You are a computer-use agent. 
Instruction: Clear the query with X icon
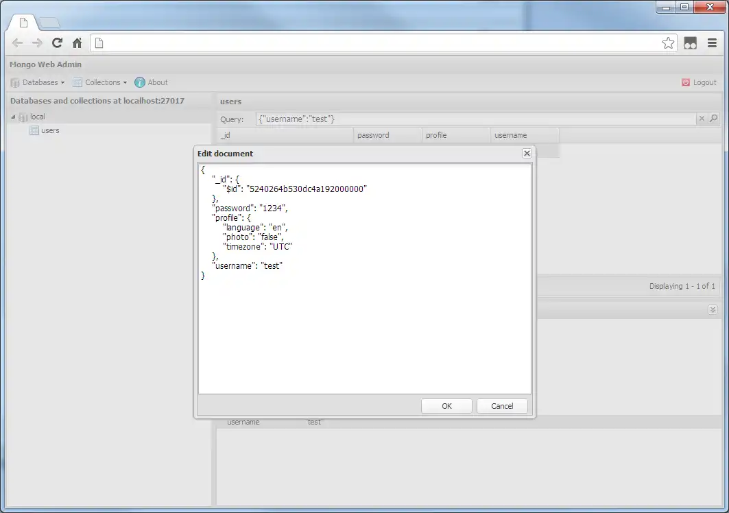tap(702, 119)
